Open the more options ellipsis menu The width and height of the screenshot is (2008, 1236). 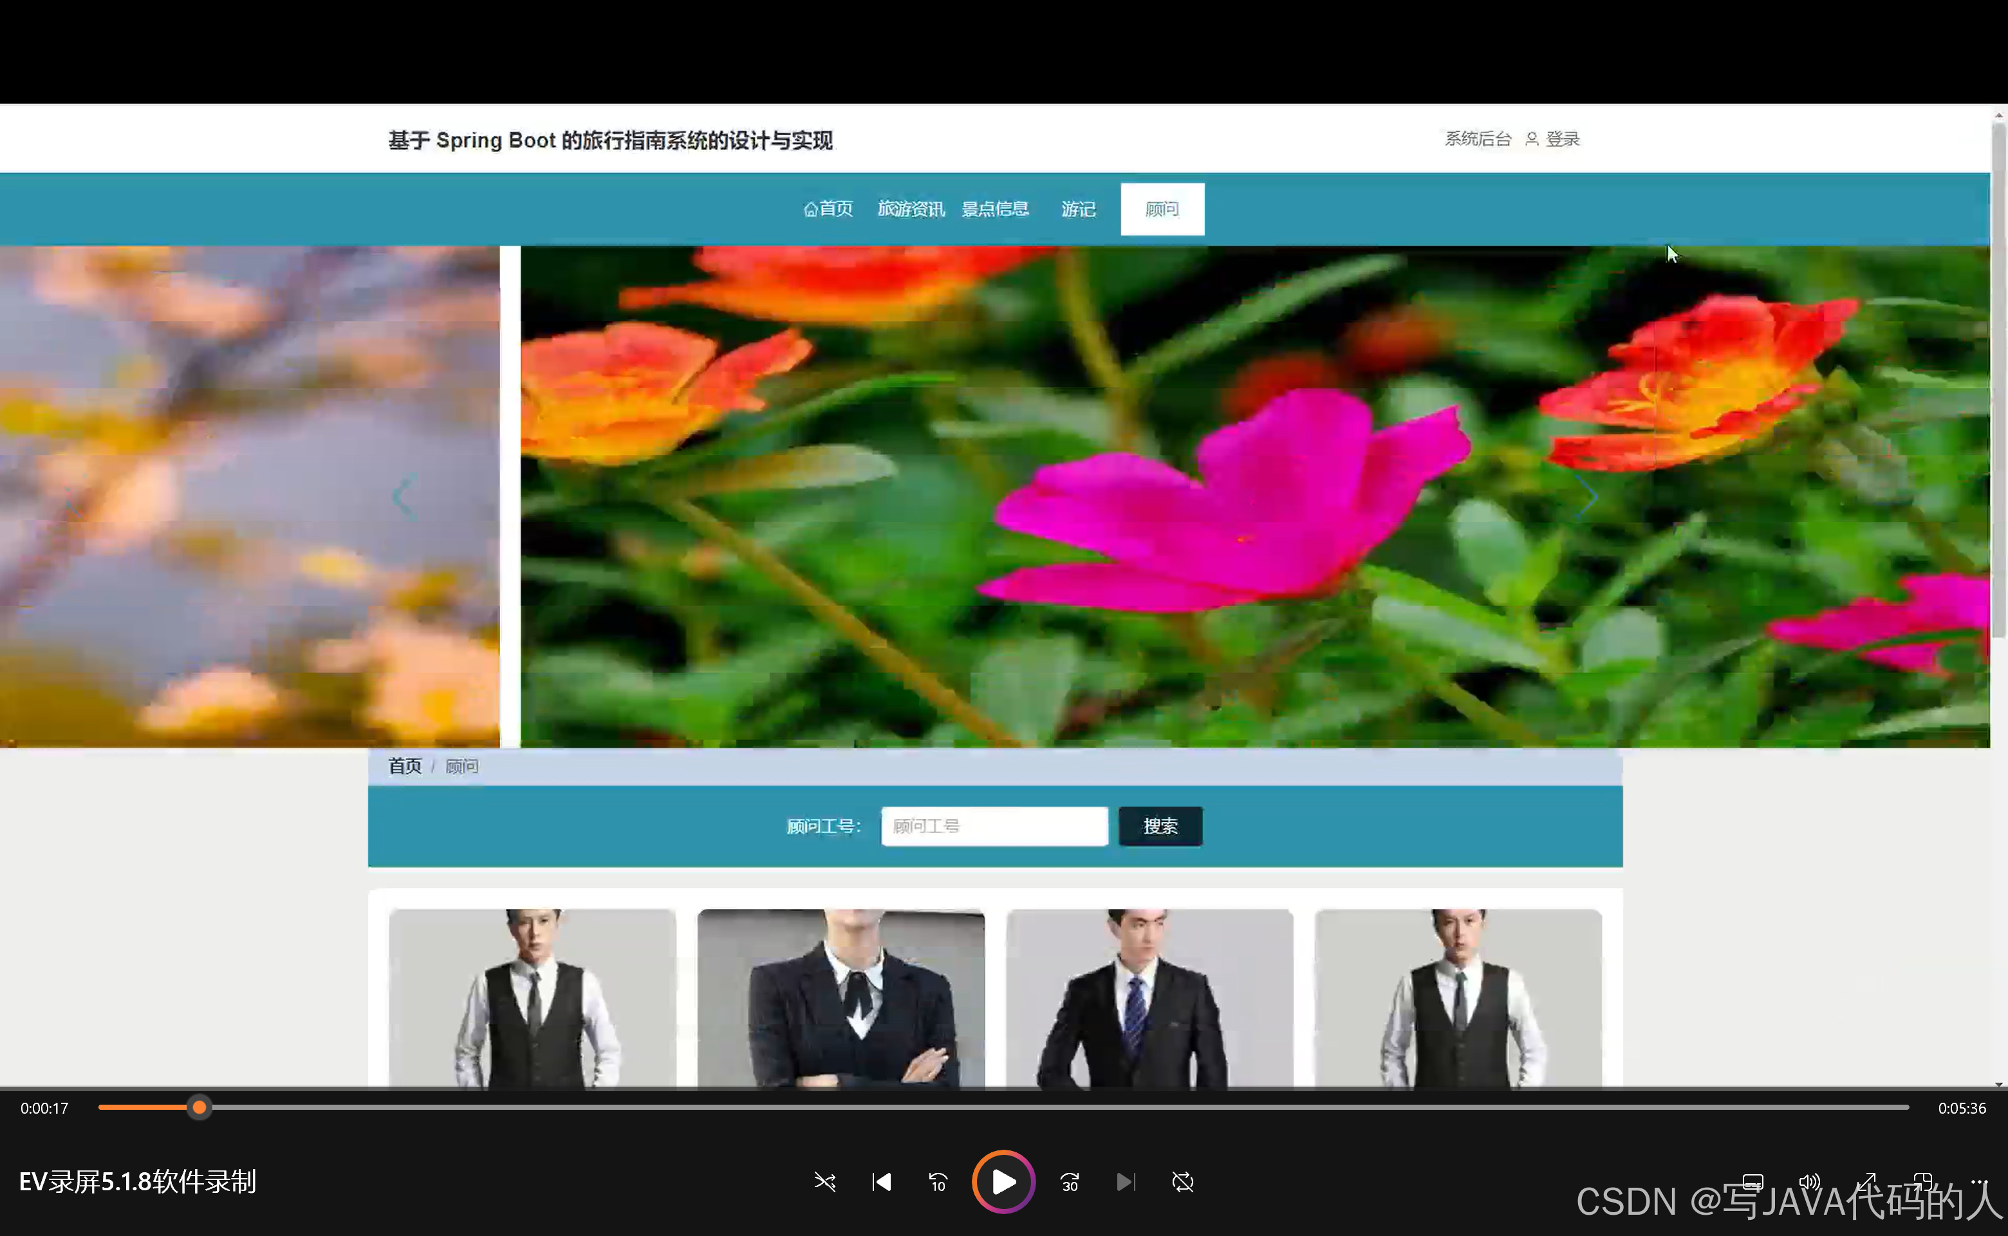tap(1978, 1181)
